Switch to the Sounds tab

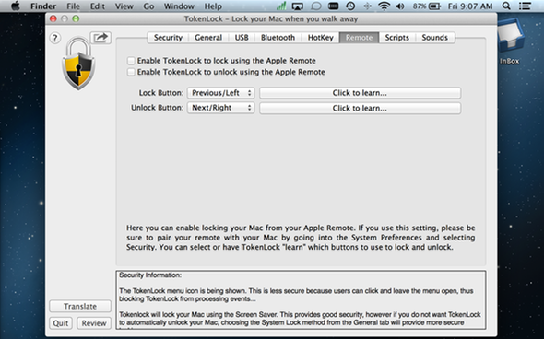(434, 38)
